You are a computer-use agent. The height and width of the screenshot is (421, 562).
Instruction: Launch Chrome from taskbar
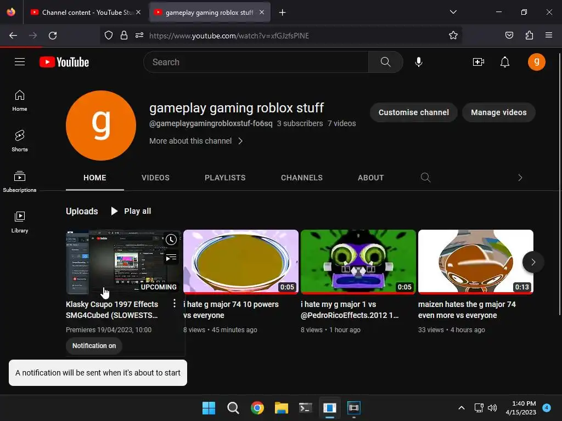click(257, 408)
